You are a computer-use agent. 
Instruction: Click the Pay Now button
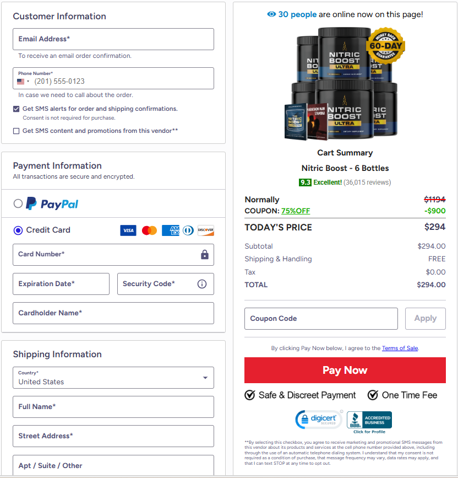(x=345, y=370)
